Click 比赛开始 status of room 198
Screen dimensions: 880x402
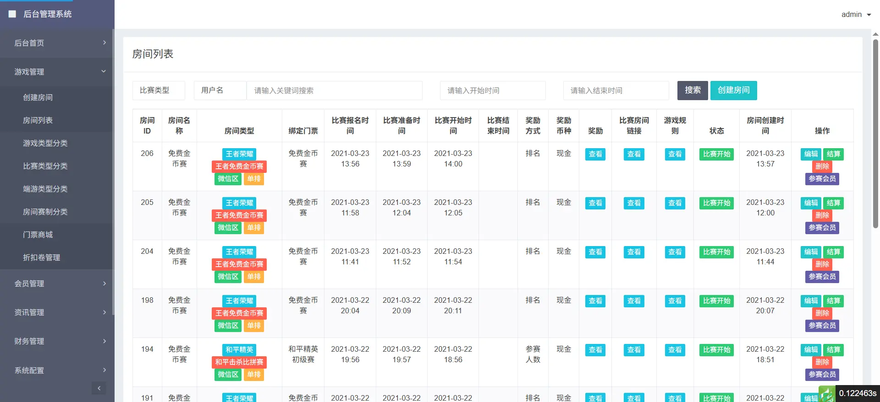716,301
